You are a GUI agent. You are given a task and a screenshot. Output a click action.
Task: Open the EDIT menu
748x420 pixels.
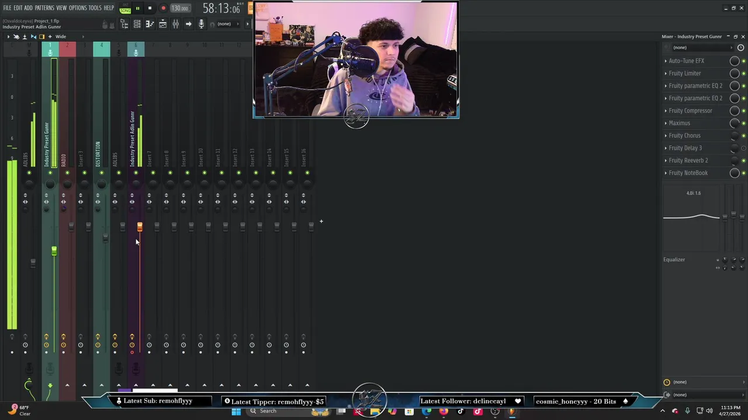click(x=18, y=8)
